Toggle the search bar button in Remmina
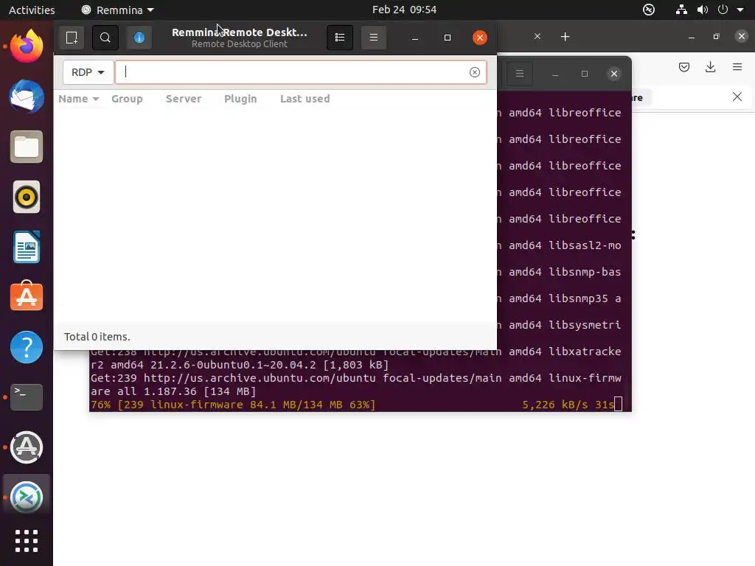 click(105, 38)
